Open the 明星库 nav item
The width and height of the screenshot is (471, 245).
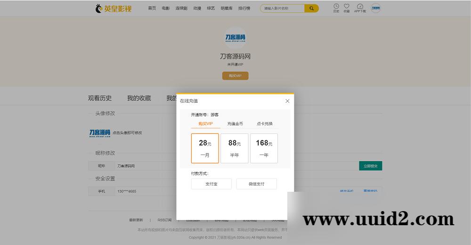tap(227, 8)
